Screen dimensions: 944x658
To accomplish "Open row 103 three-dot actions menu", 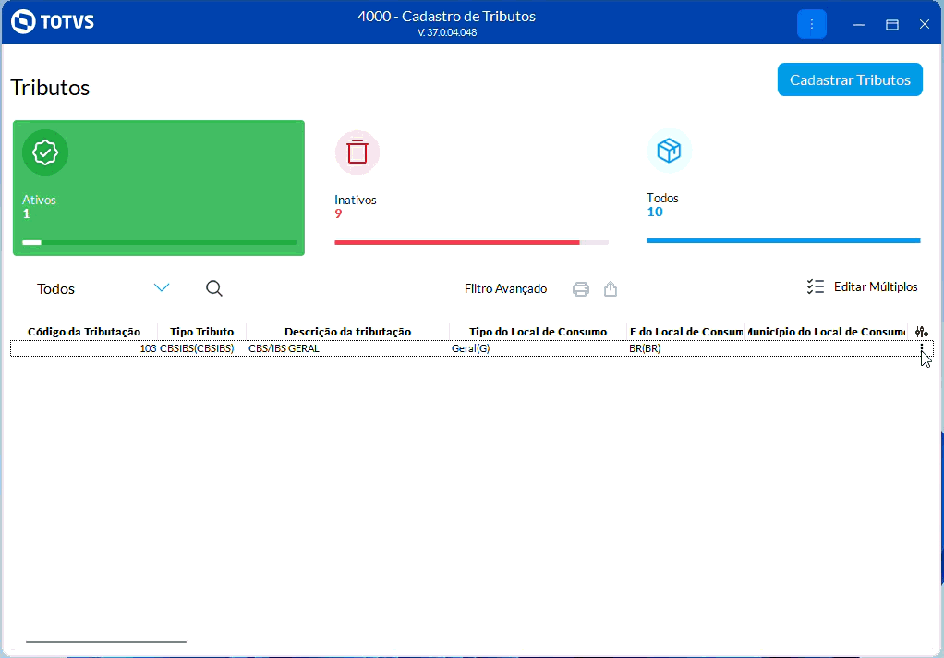I will pyautogui.click(x=922, y=348).
